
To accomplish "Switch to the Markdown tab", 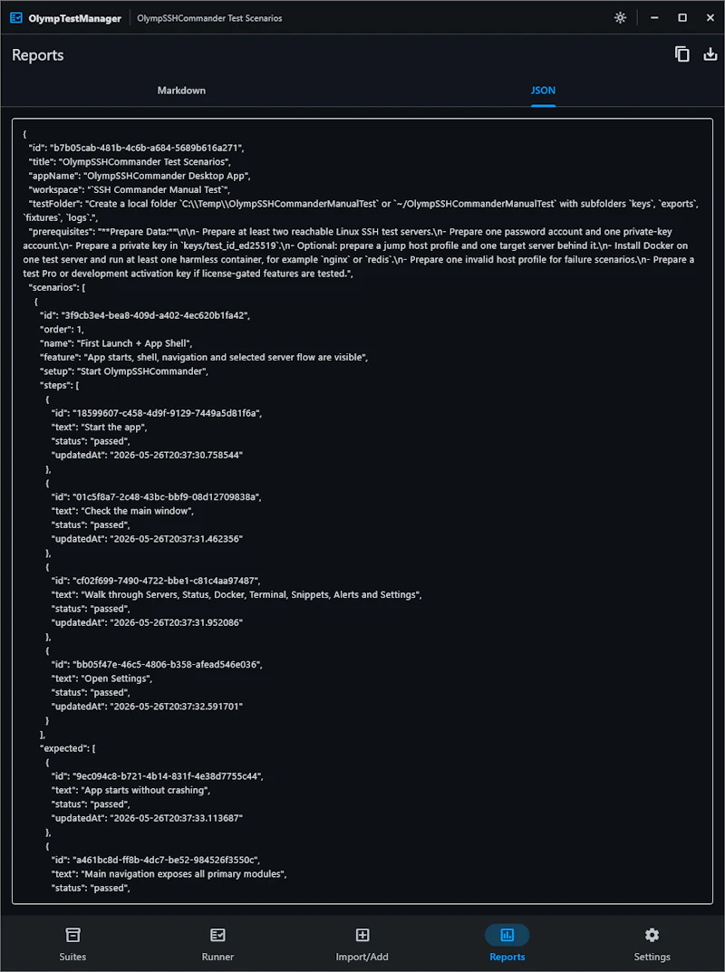I will [181, 91].
